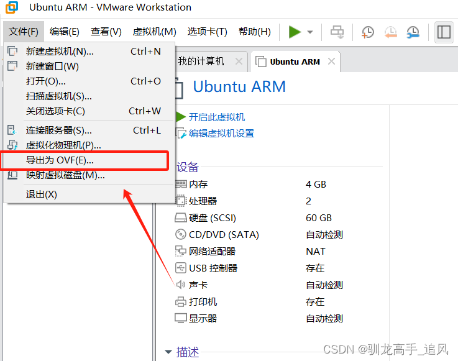Click the CD/DVD disc icon
The image size is (458, 361).
tap(181, 234)
